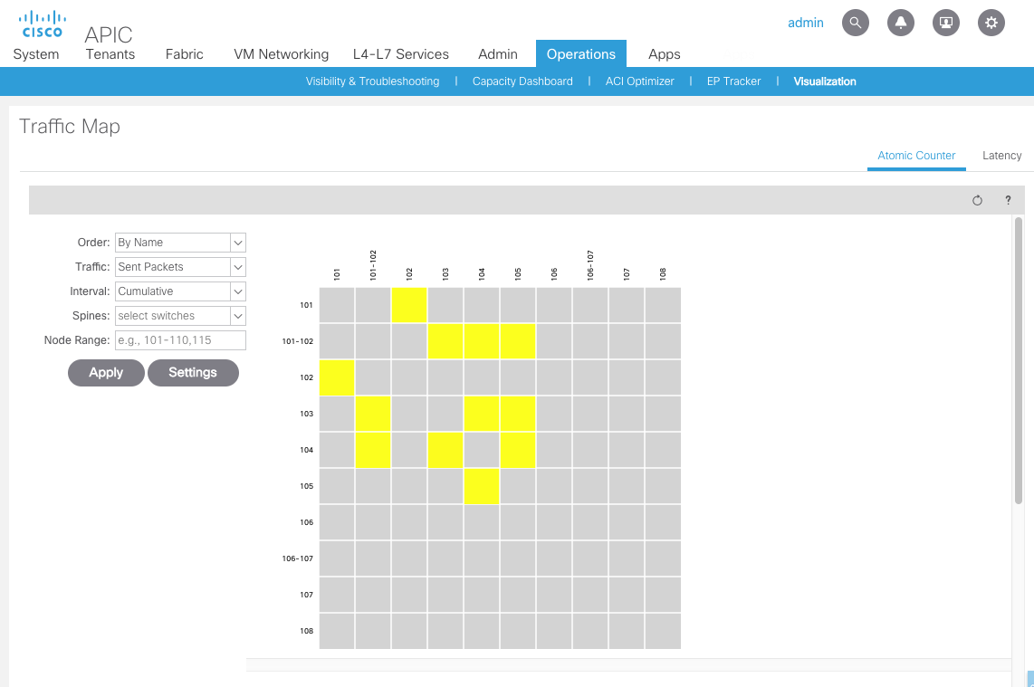Go to Capacity Dashboard

[x=522, y=81]
